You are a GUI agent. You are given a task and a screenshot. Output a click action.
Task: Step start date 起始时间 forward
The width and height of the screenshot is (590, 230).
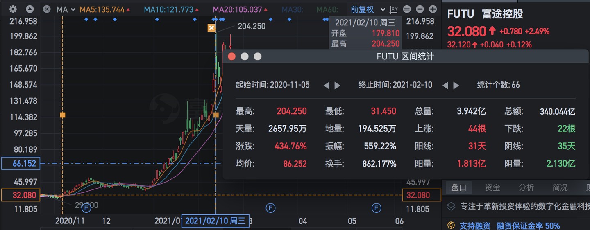tap(338, 85)
